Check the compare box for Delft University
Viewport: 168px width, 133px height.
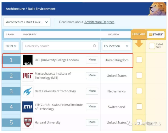pyautogui.click(x=139, y=91)
